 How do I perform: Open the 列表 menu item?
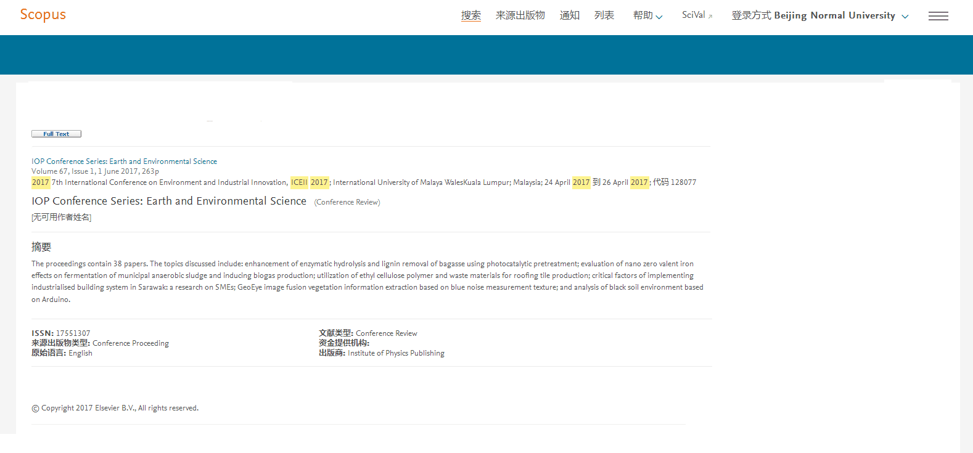604,15
